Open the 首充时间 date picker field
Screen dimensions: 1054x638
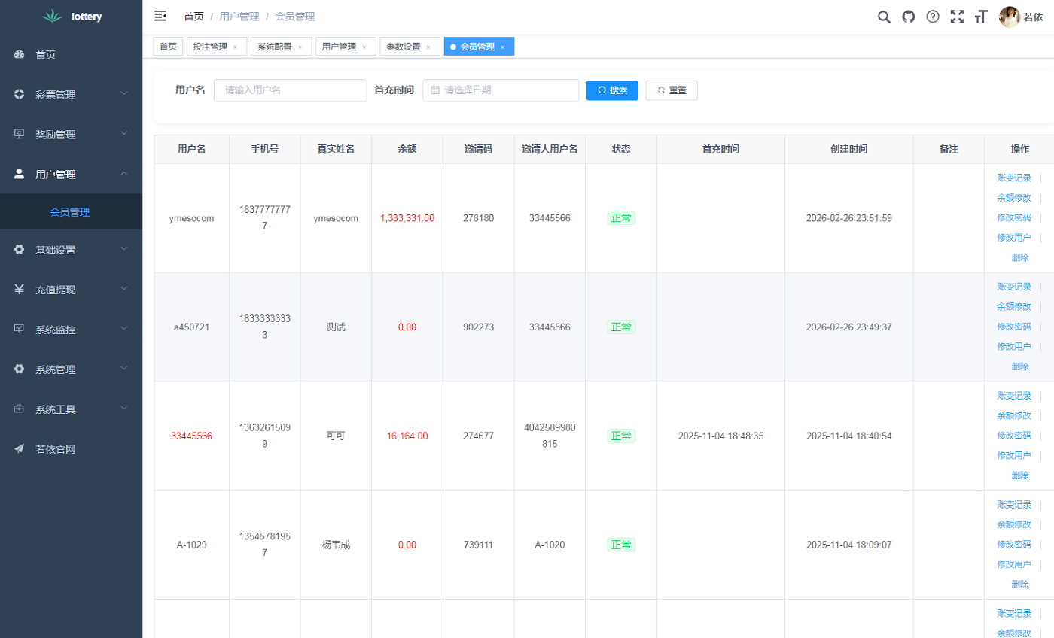tap(501, 90)
